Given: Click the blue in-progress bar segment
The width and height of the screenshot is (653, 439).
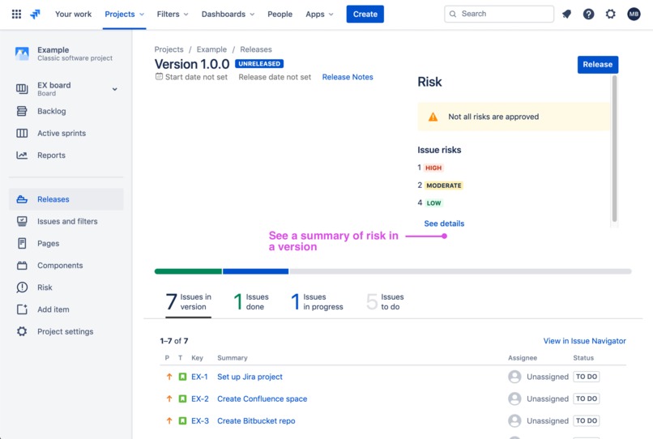Looking at the screenshot, I should [x=256, y=271].
